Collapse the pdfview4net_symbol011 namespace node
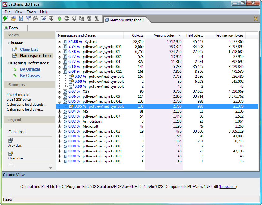262x205 pixels. pos(60,72)
